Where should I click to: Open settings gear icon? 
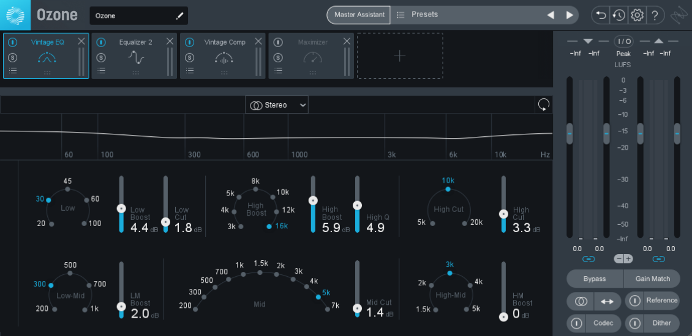tap(637, 15)
